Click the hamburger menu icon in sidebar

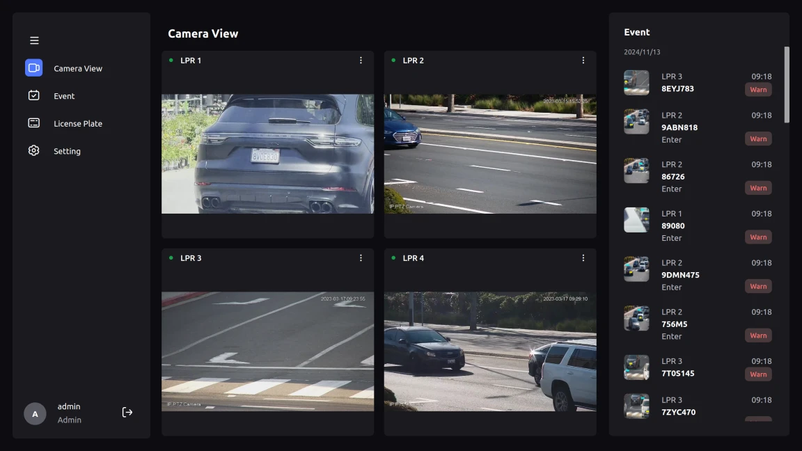coord(34,40)
